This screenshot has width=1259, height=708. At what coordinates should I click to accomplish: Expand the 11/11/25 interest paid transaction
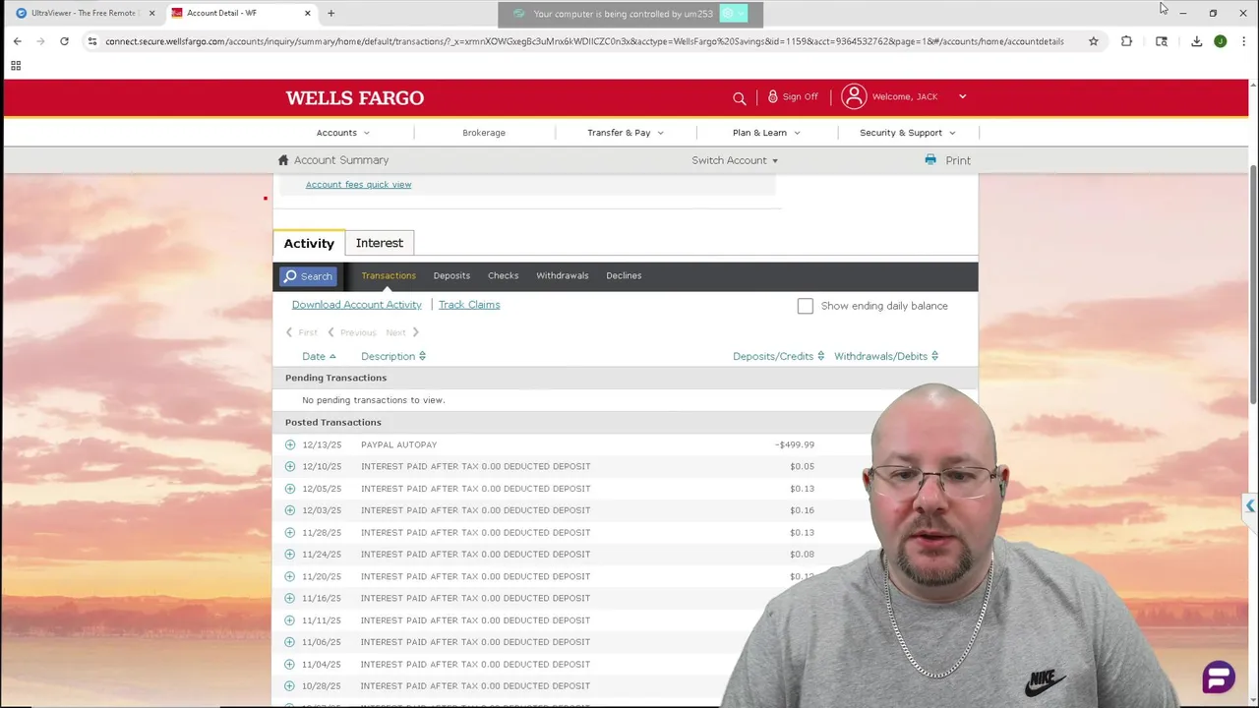click(290, 620)
